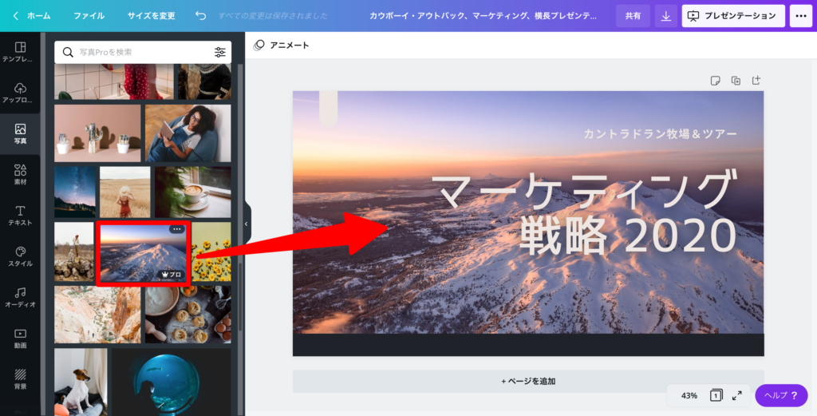Click the download arrow icon

666,16
